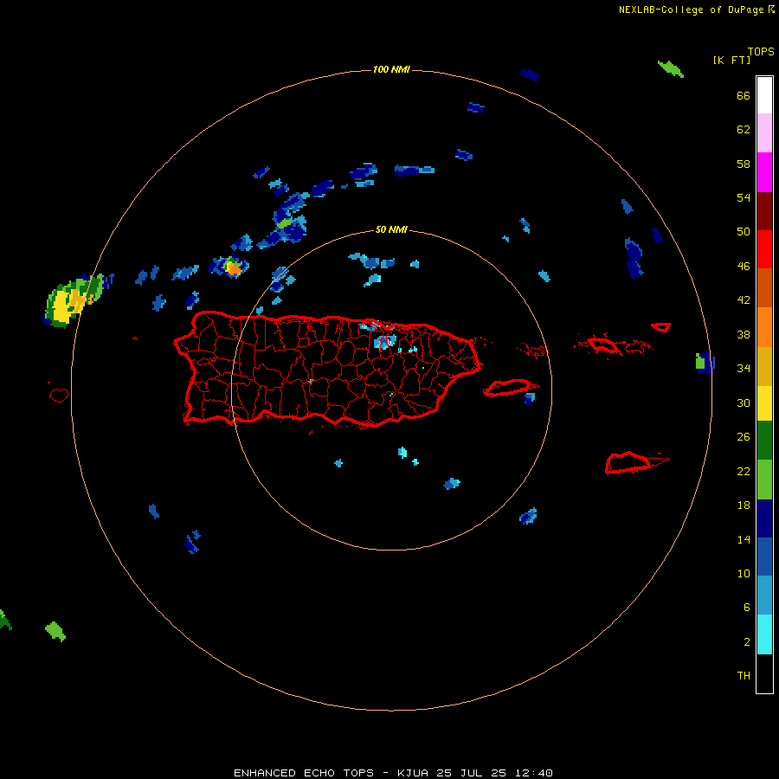Click the legend value 42
779x779 pixels.
click(744, 299)
